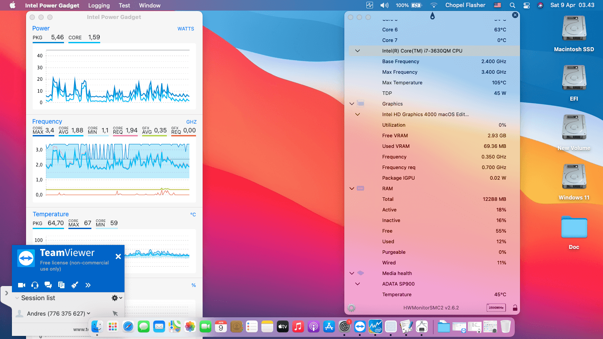Screen dimensions: 603x339
Task: Open the TeamViewer chat bubbles icon
Action: point(48,285)
